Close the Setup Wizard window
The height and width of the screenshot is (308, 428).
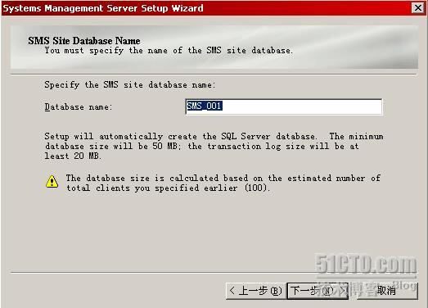click(418, 7)
